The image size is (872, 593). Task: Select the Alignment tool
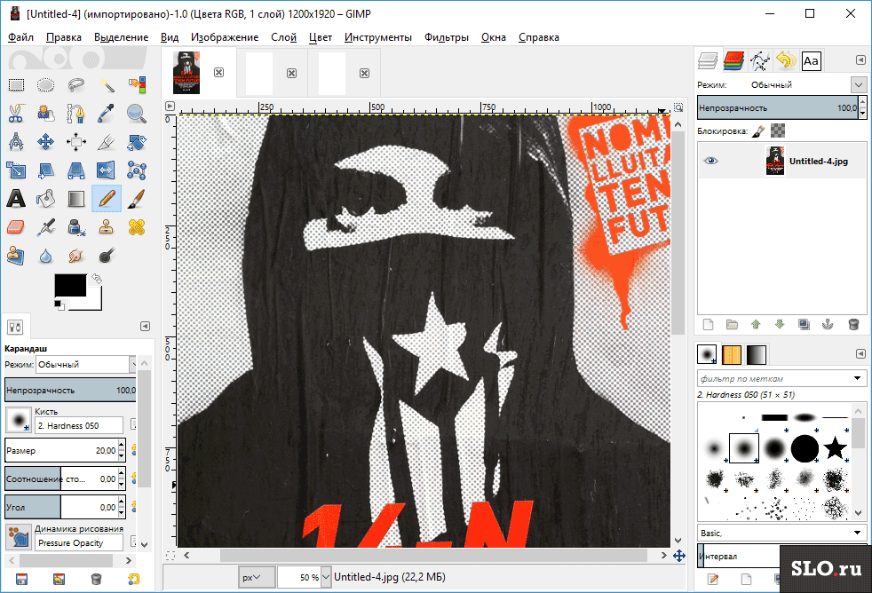75,142
